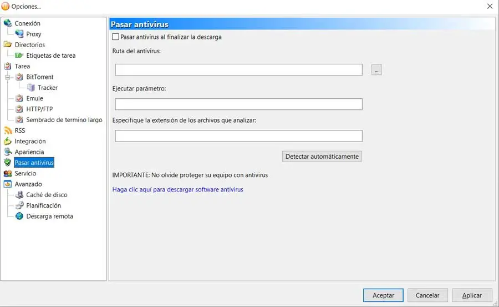
Task: Click the Servicio icon
Action: (x=8, y=174)
